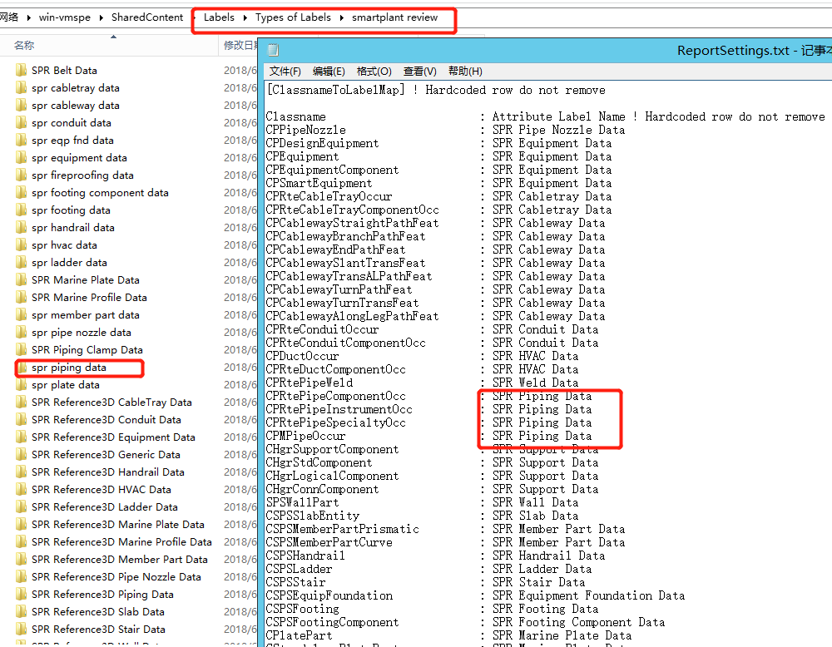This screenshot has width=832, height=647.
Task: Select the SPR Reference3D CableTray Data folder icon
Action: click(22, 403)
